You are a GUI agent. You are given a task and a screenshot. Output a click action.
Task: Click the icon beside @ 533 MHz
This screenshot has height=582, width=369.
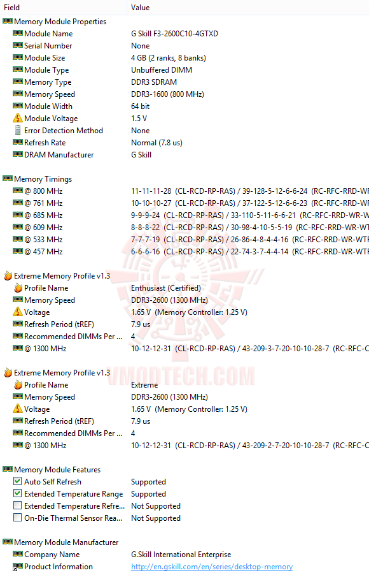(x=18, y=239)
